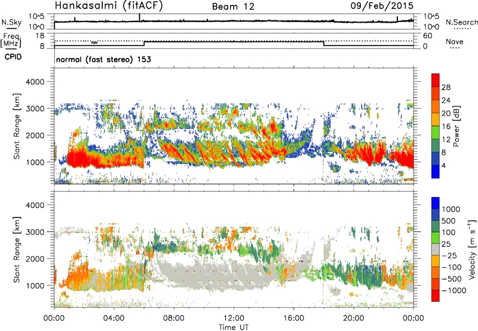Click the 18 tick on frequency axis

[40, 36]
